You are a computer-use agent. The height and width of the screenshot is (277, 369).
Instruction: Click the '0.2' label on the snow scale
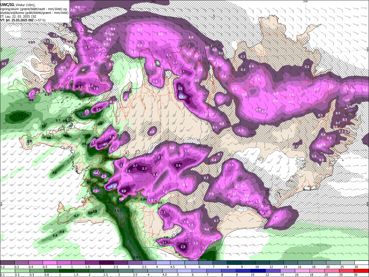(x=2, y=267)
